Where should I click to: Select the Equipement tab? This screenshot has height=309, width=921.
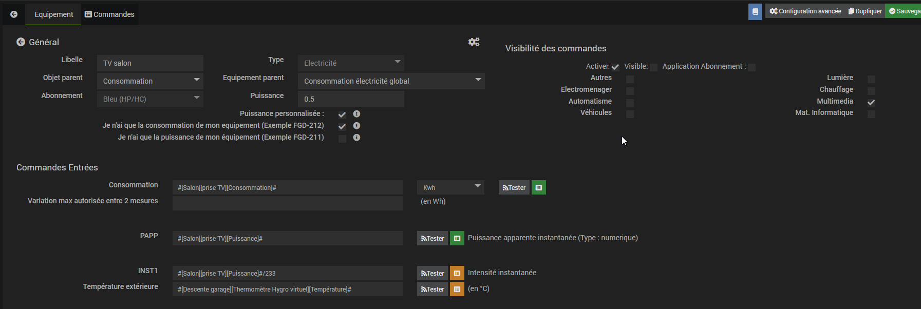coord(53,14)
